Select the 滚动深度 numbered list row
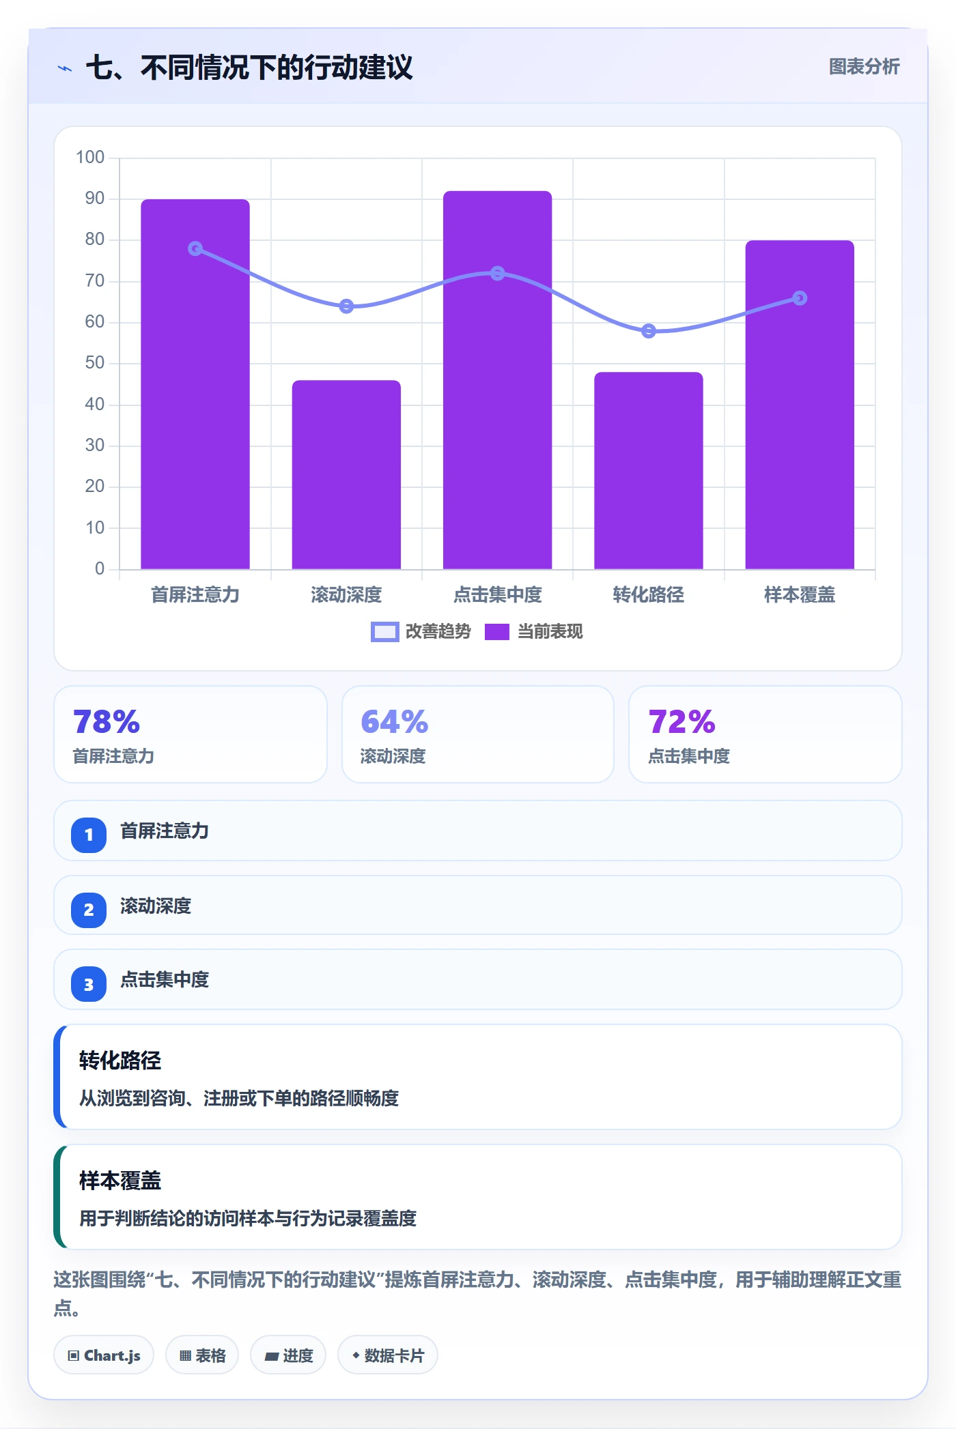Image resolution: width=956 pixels, height=1429 pixels. [478, 905]
